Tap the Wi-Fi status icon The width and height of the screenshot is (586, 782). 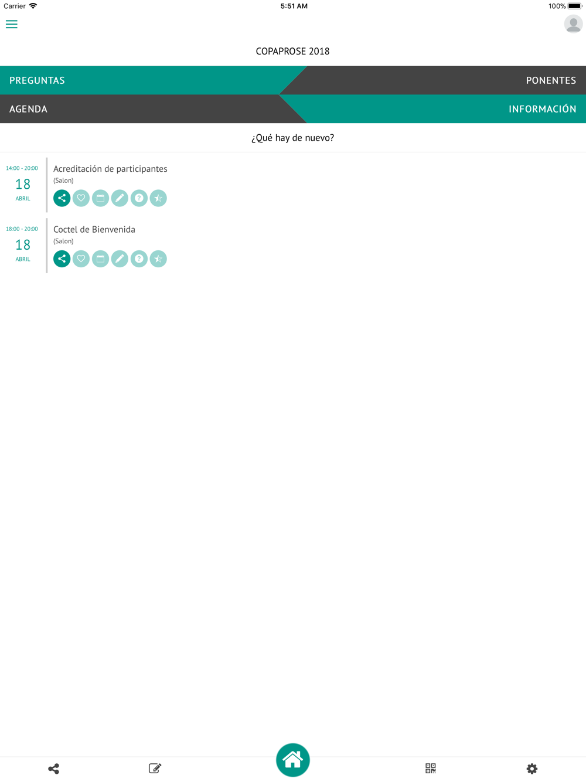[x=33, y=6]
